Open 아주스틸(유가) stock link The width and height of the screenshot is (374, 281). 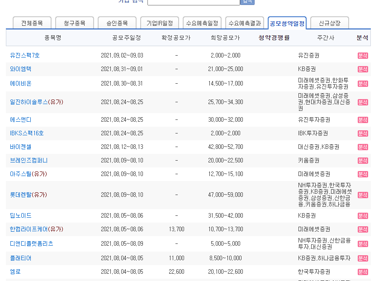[28, 174]
